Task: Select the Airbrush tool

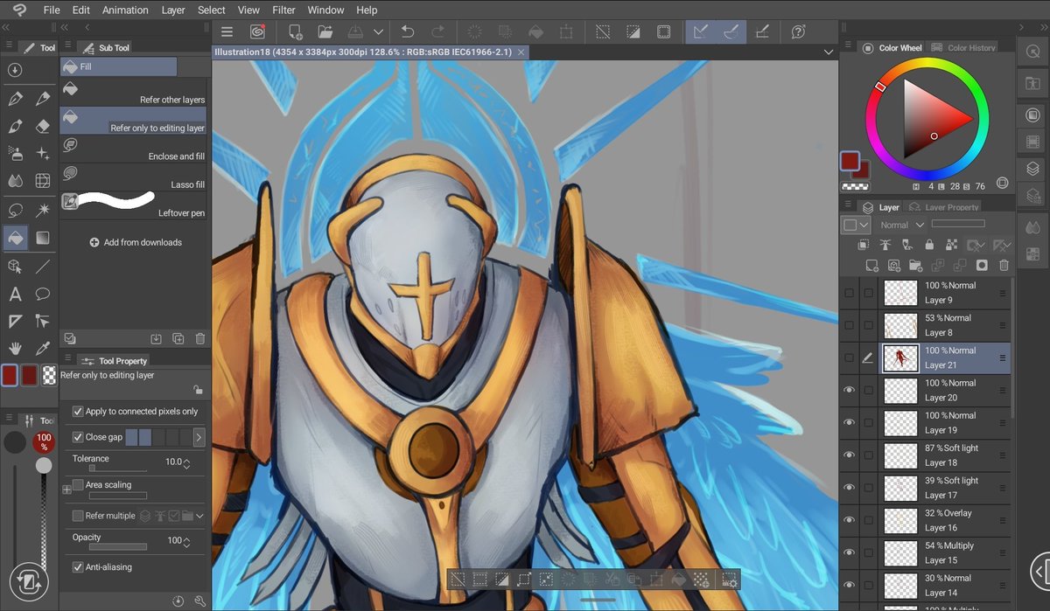Action: tap(15, 154)
